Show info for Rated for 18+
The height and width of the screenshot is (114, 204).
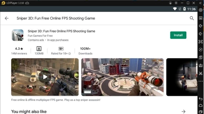point(70,53)
